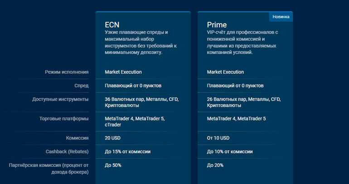Click the Комиссия row label

click(x=77, y=138)
